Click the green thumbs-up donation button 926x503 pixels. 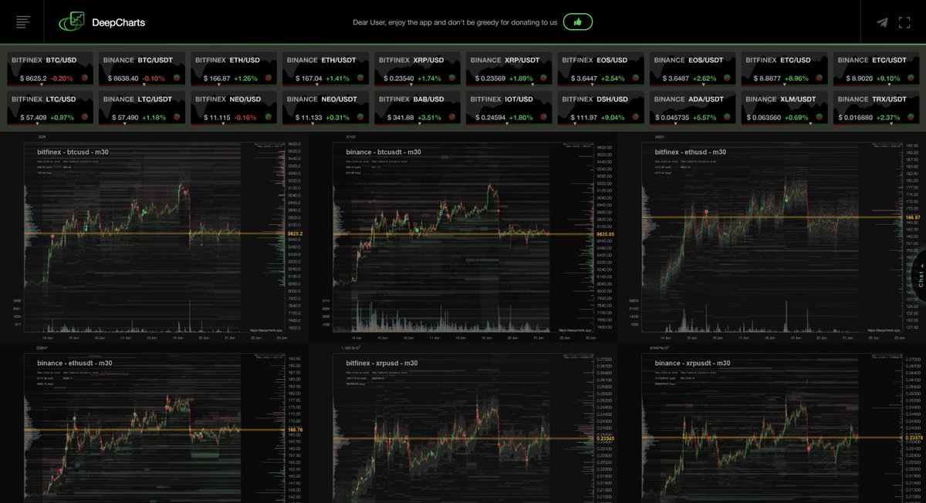click(578, 21)
